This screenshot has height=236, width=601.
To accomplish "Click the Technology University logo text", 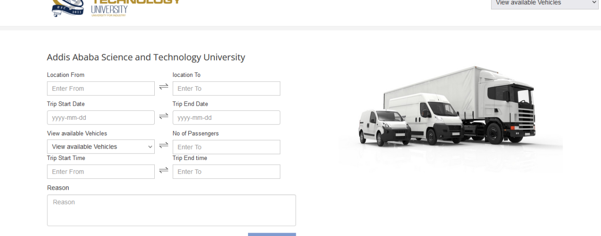I will (135, 8).
